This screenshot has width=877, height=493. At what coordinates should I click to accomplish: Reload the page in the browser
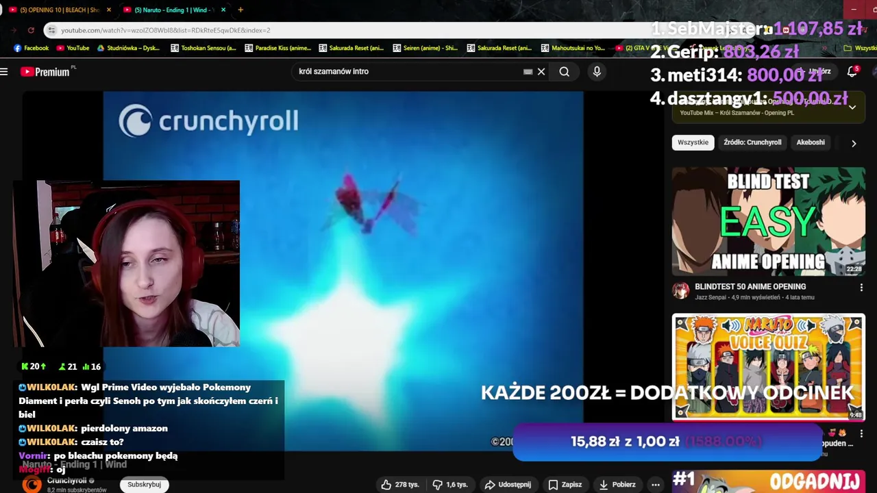tap(31, 30)
